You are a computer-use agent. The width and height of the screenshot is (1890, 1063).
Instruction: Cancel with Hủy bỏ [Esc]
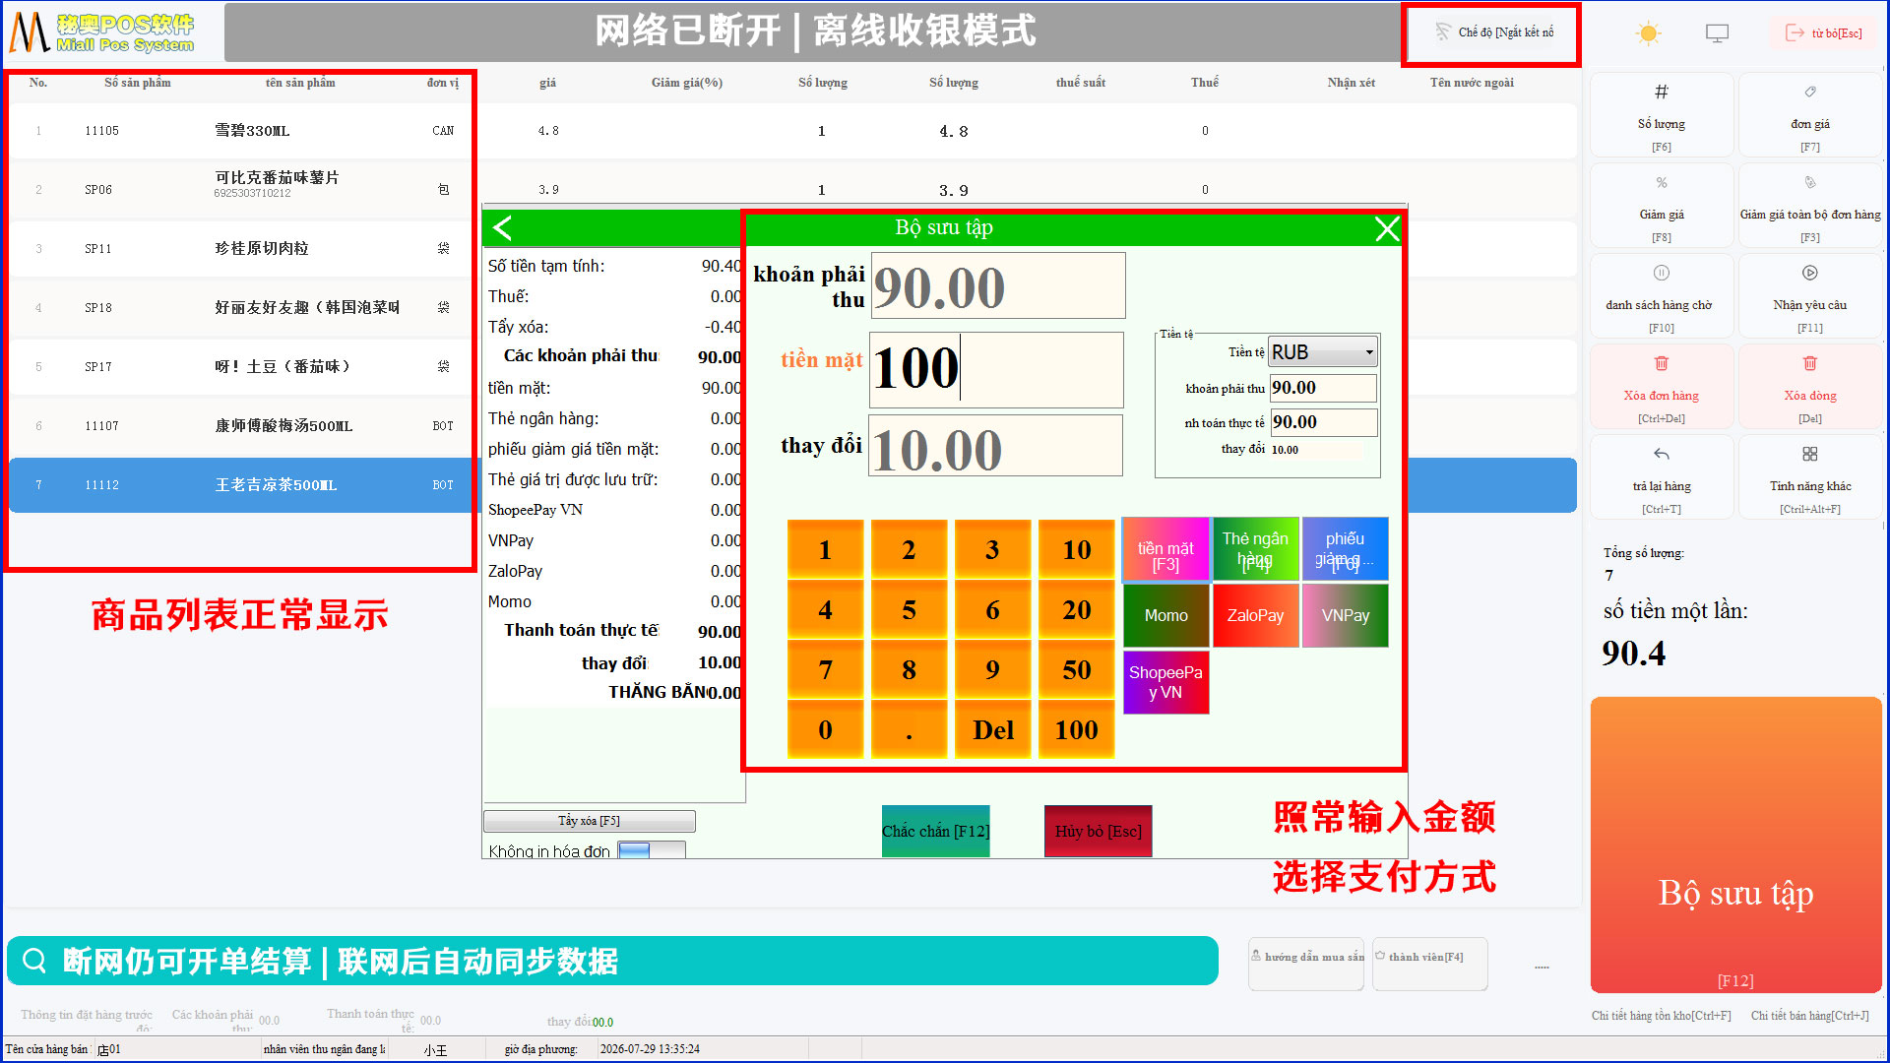click(x=1098, y=831)
